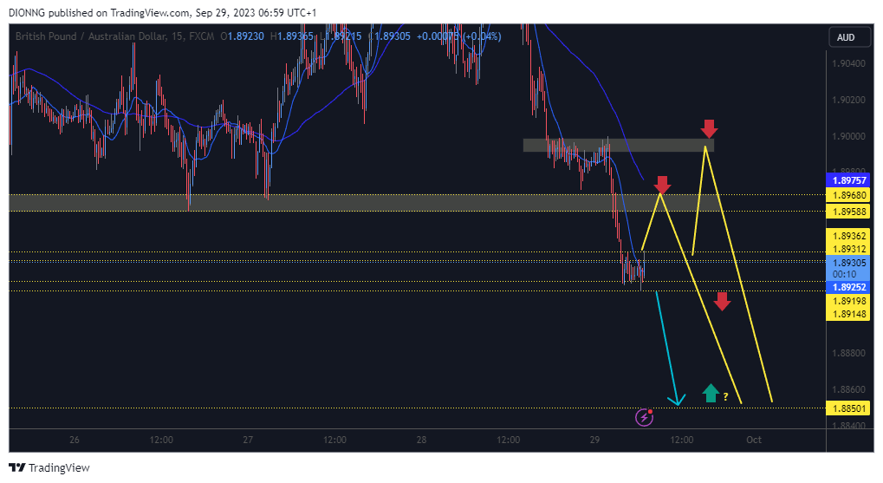Click the cyan downward arrow drawing
Viewport: 883px width, 483px height.
coord(668,349)
